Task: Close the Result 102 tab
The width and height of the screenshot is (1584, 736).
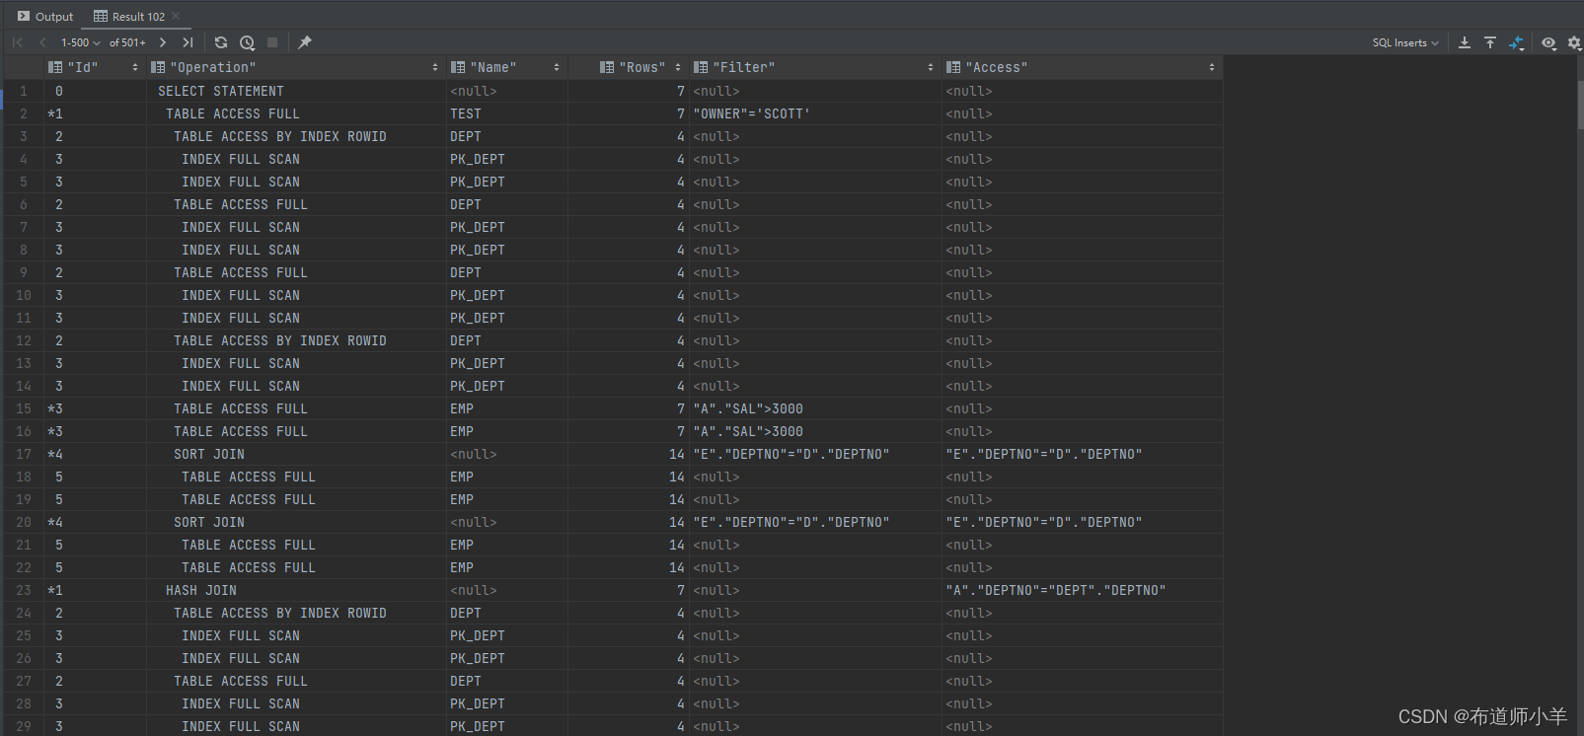Action: [x=176, y=16]
